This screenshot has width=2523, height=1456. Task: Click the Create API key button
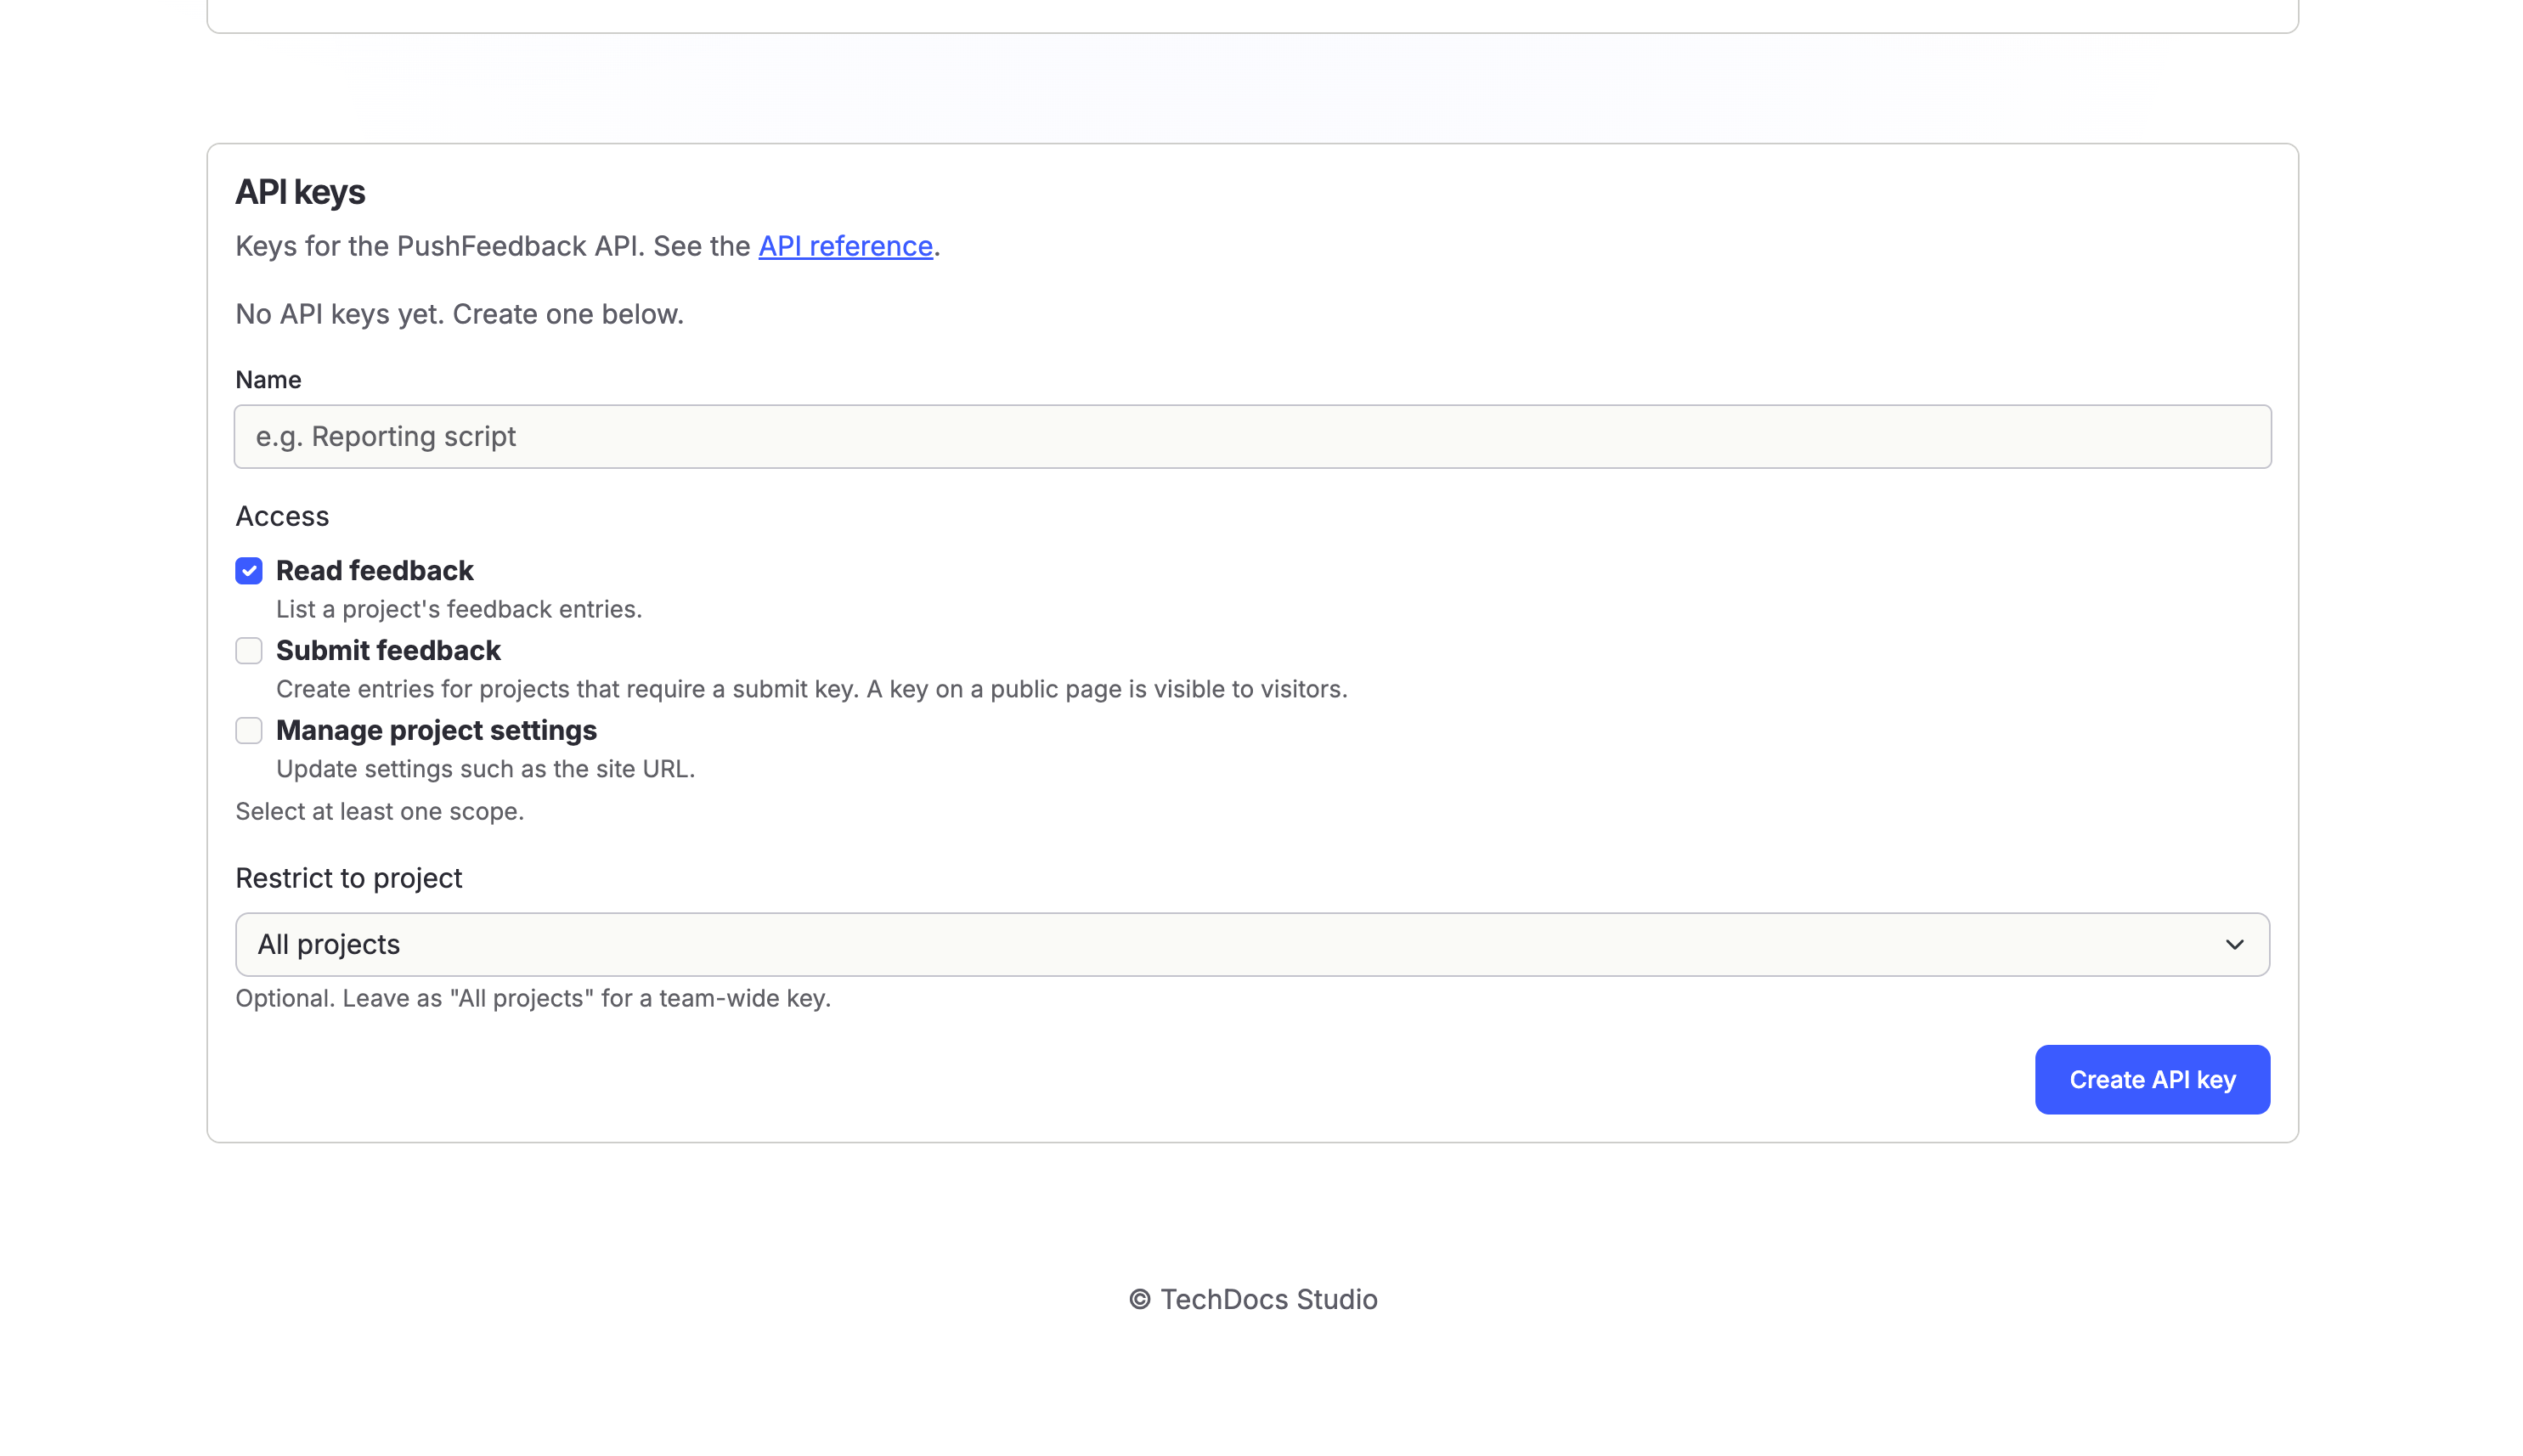2152,1080
